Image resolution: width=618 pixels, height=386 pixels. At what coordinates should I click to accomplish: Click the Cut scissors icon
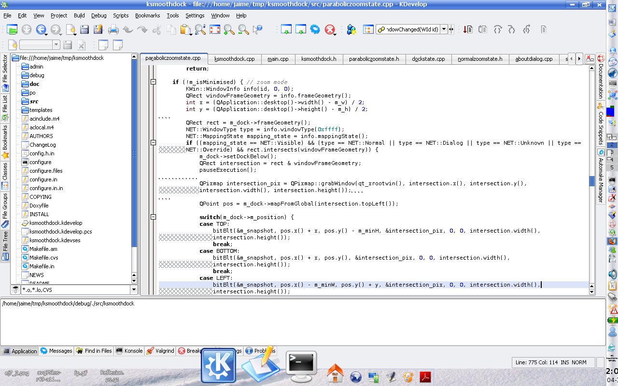click(x=156, y=29)
